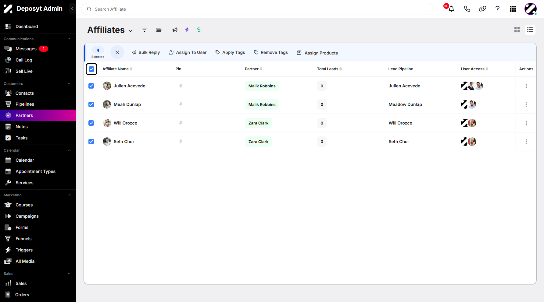
Task: Click Apply Tags button
Action: pyautogui.click(x=230, y=52)
